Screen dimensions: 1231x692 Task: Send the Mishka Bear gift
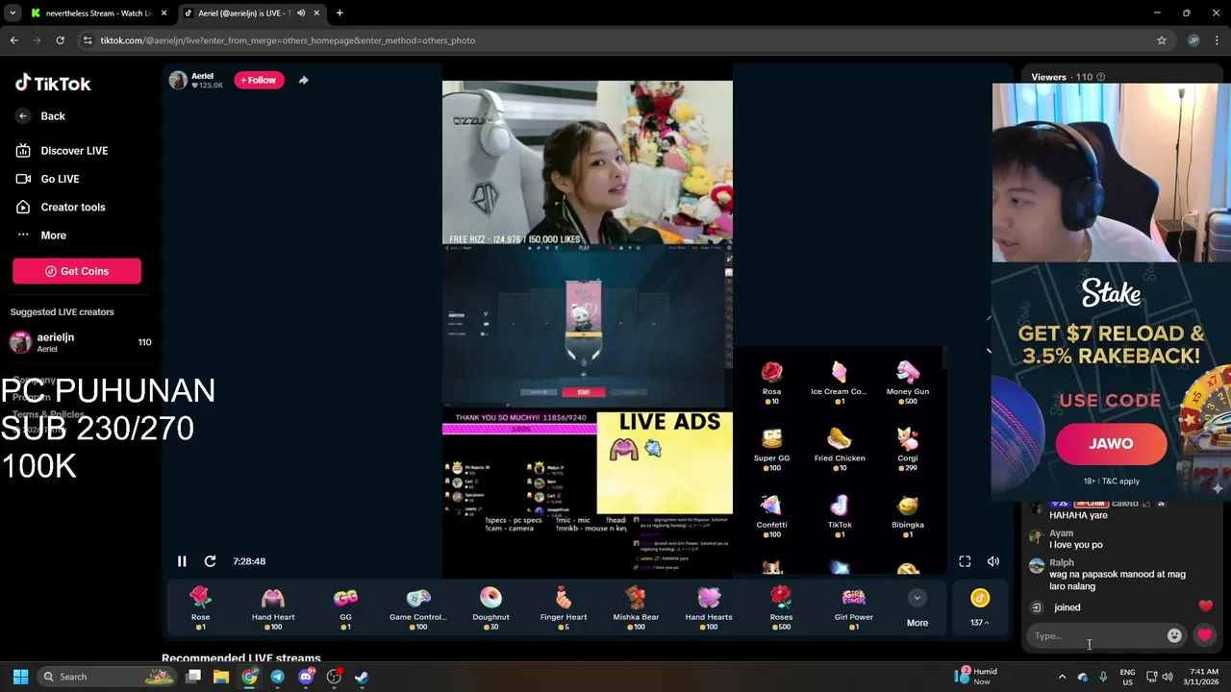coord(636,608)
